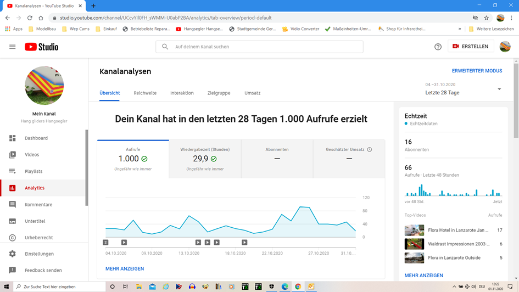Select the Wiedergabezeit (Stunden) metric card
The width and height of the screenshot is (519, 292).
tap(205, 159)
